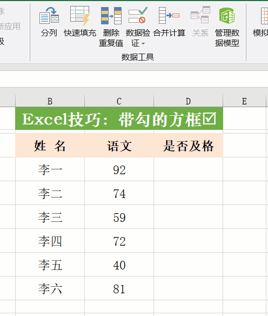The image size is (268, 316).
Task: Open the 分列 text-to-columns tool
Action: (x=49, y=22)
